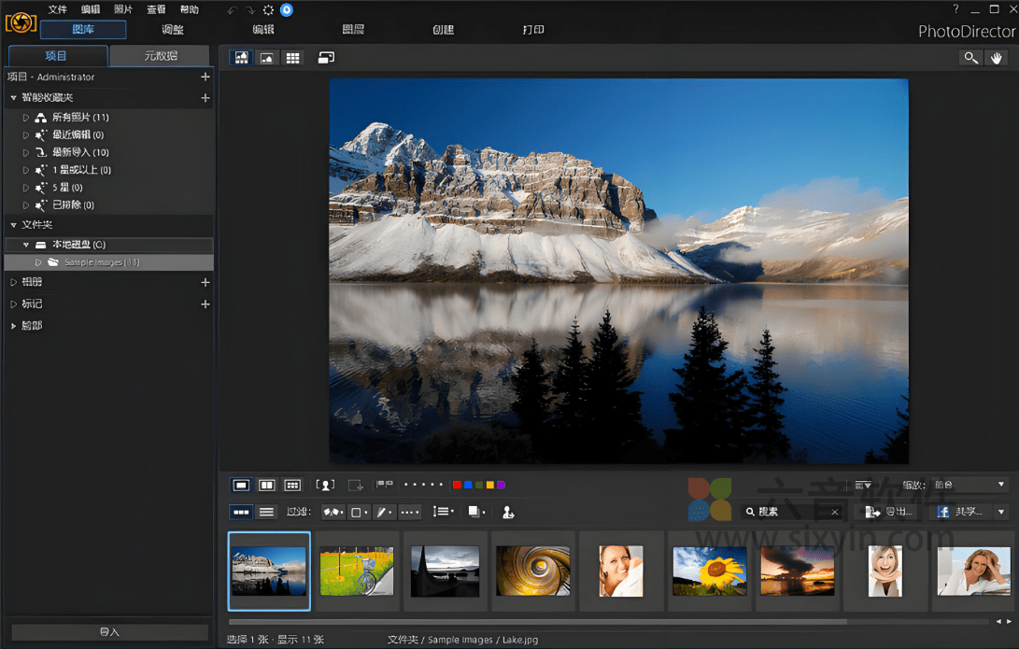The width and height of the screenshot is (1019, 649).
Task: Select the sunflower photo thumbnail
Action: click(710, 571)
